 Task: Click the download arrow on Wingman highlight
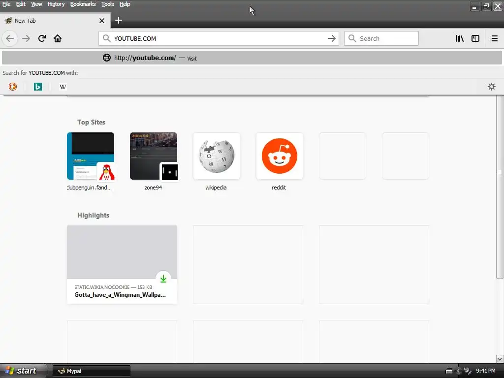[163, 279]
